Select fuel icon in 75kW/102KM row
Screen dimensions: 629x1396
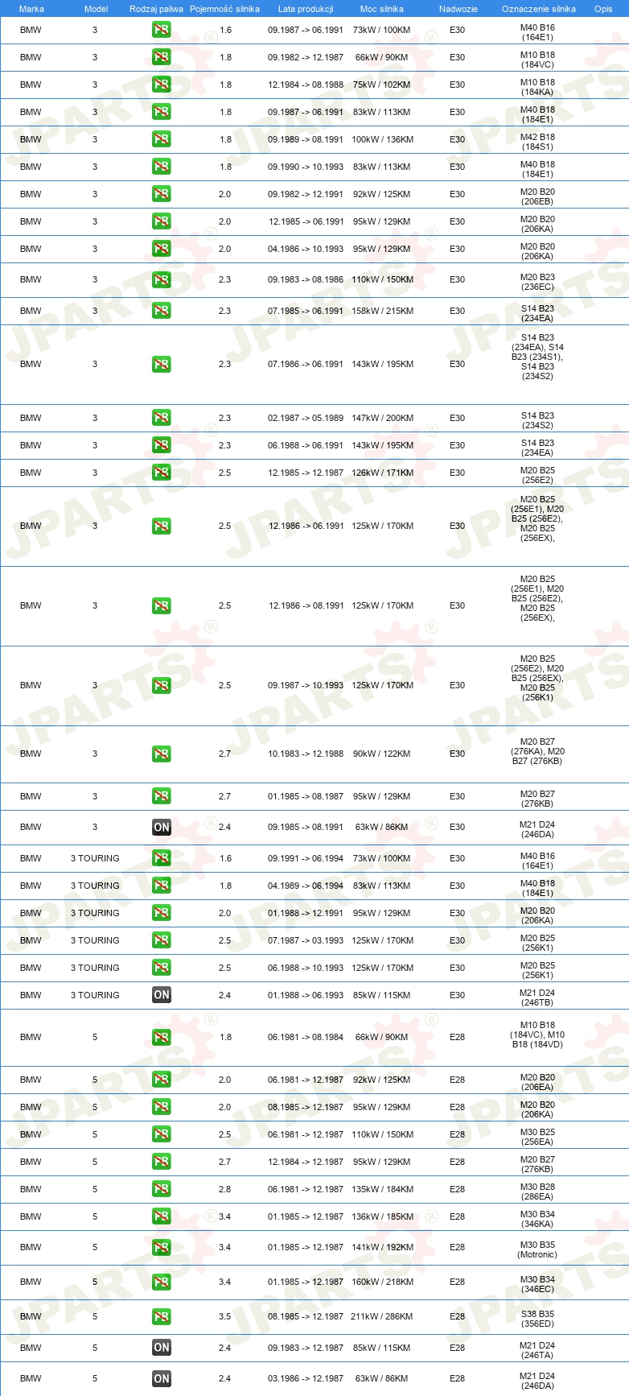click(x=162, y=85)
